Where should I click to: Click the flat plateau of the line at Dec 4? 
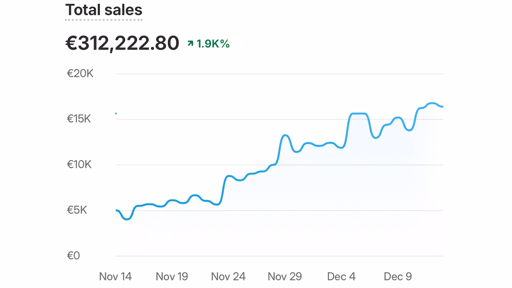tap(358, 114)
